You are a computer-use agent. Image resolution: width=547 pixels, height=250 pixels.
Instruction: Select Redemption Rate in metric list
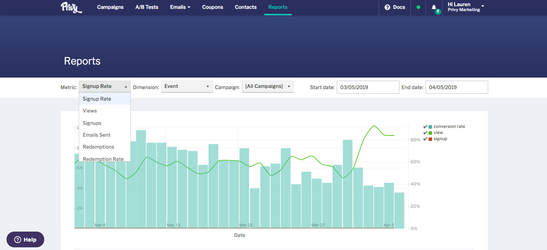pyautogui.click(x=105, y=158)
